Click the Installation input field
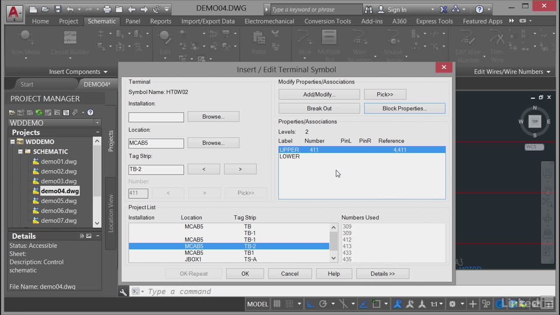 (156, 117)
